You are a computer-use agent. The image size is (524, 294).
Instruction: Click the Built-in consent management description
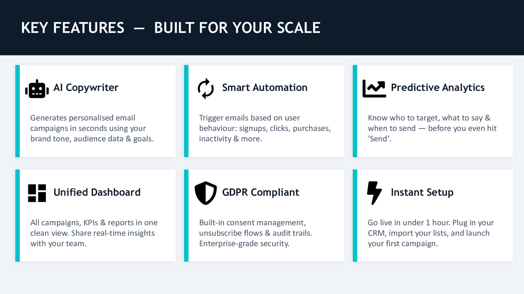point(255,233)
